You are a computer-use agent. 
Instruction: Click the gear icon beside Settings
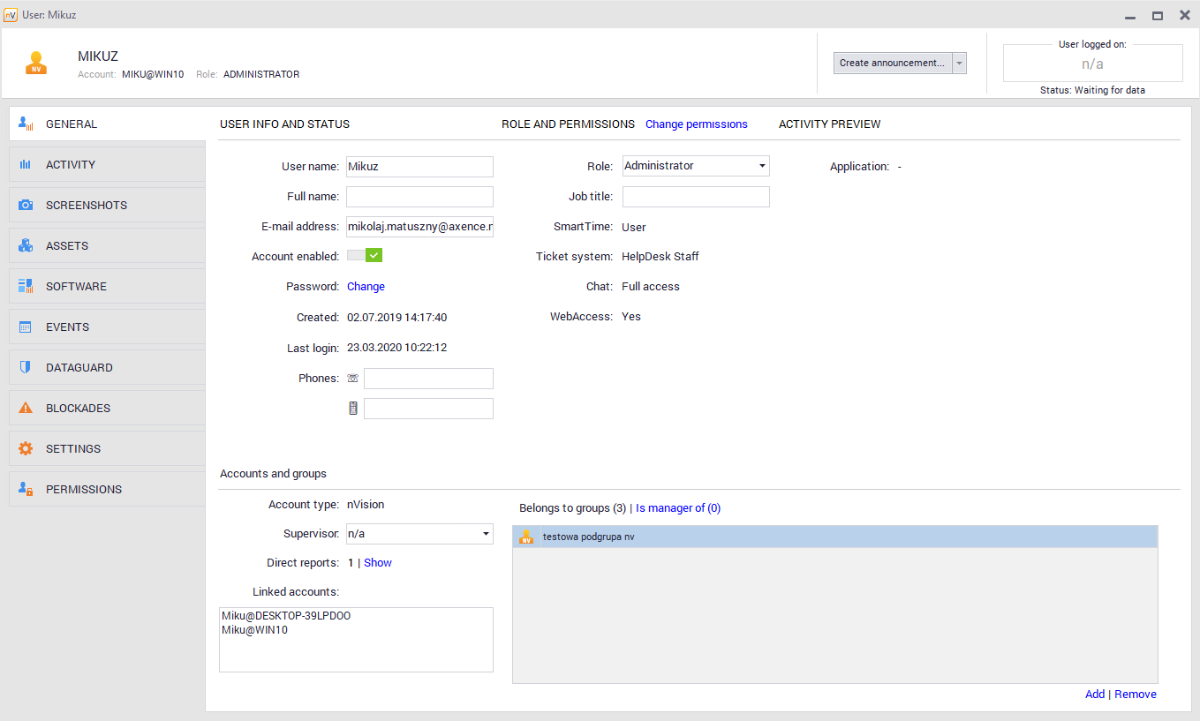click(26, 448)
